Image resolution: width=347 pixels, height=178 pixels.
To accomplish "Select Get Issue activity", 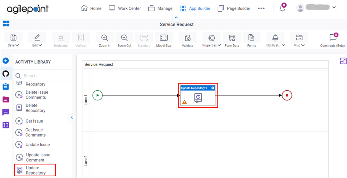I will (29, 121).
